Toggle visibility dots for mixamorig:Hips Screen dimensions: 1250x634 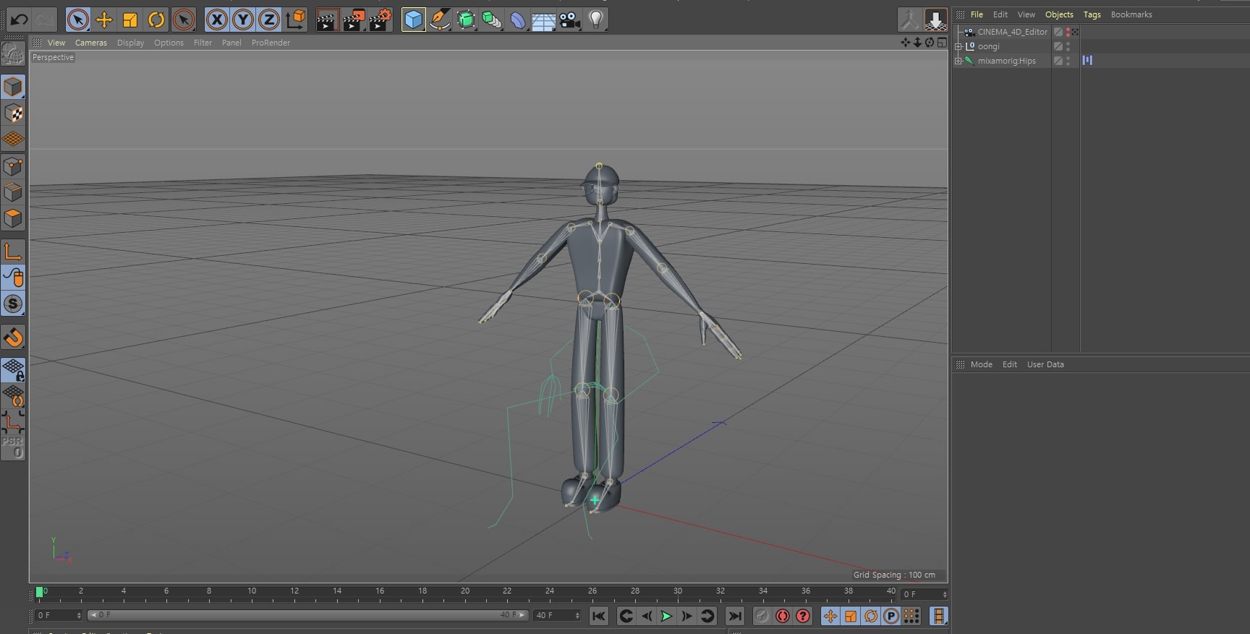[x=1068, y=61]
